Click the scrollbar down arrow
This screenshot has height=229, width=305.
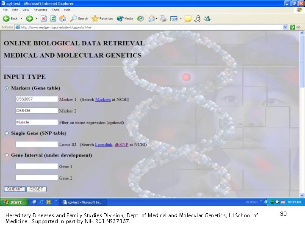(302, 195)
